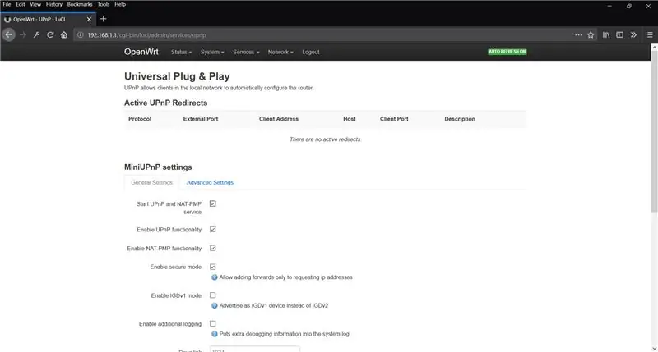Image resolution: width=658 pixels, height=352 pixels.
Task: Go back with the browser back arrow
Action: (x=9, y=34)
